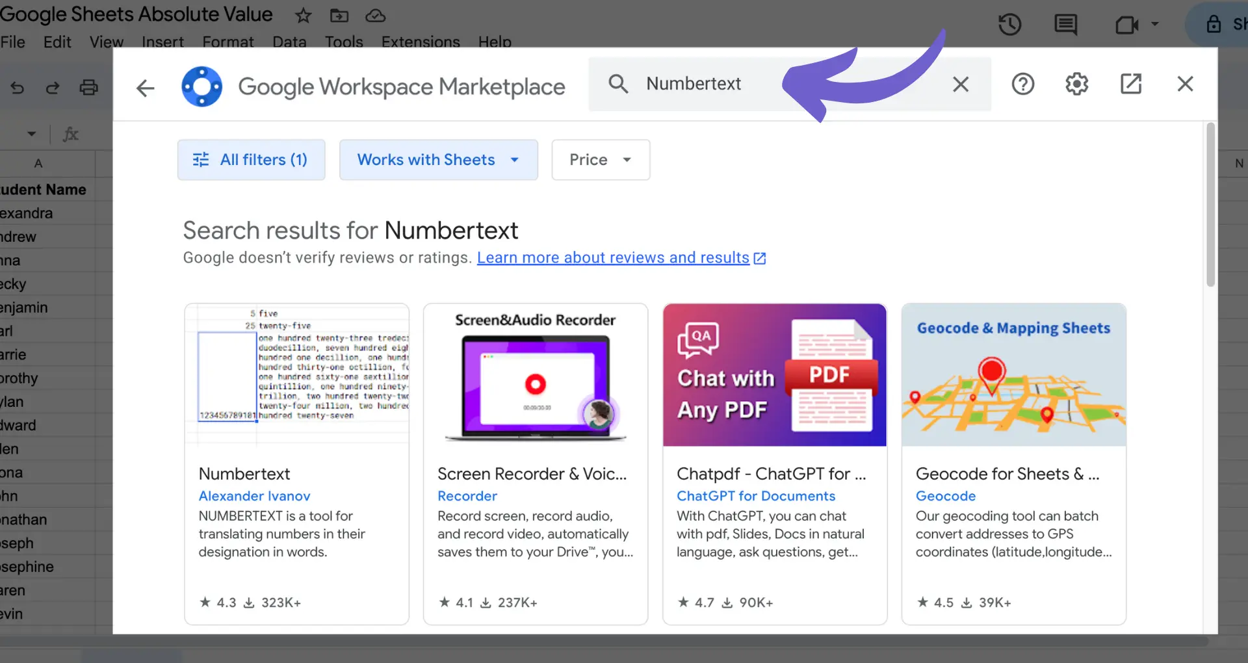Star the Google Sheets document
Image resolution: width=1248 pixels, height=663 pixels.
point(303,16)
